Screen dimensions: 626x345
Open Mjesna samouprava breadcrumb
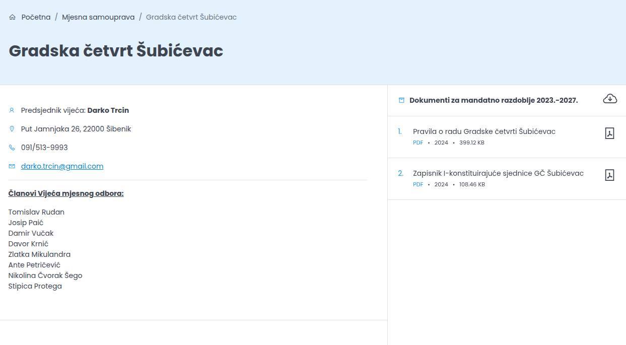98,17
